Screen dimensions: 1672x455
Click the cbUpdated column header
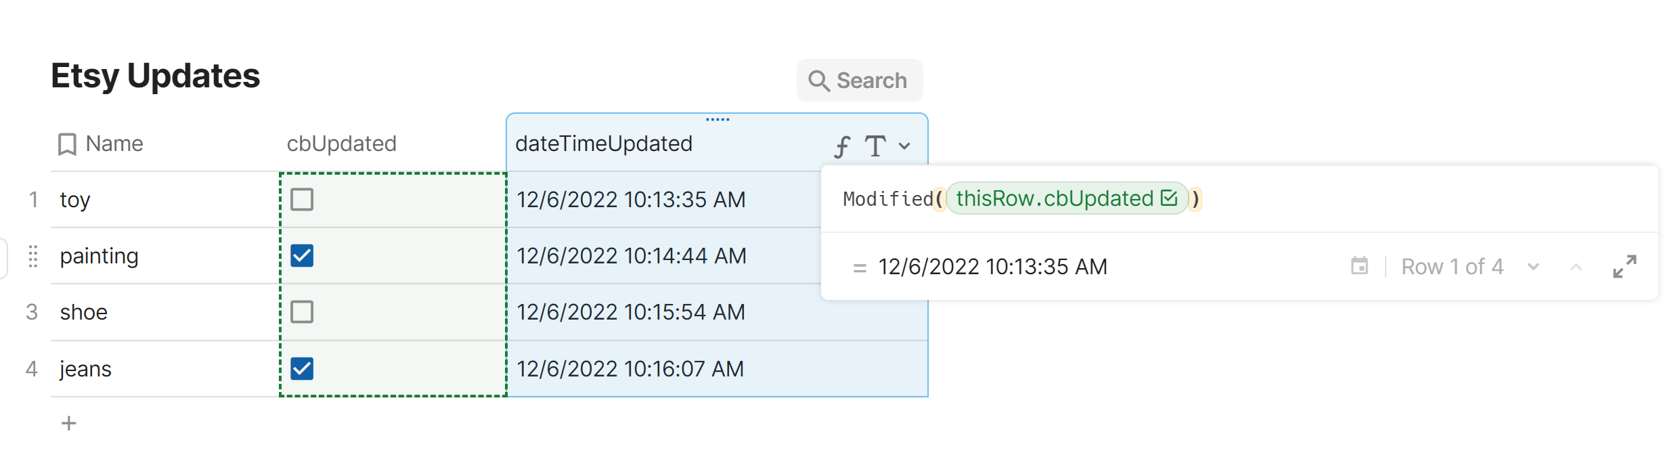pos(342,144)
